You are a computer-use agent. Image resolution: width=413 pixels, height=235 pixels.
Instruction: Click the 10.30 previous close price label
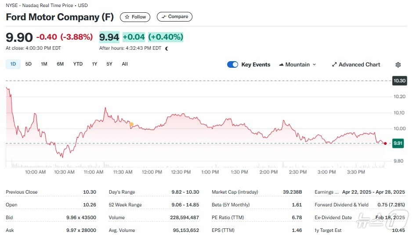(399, 81)
